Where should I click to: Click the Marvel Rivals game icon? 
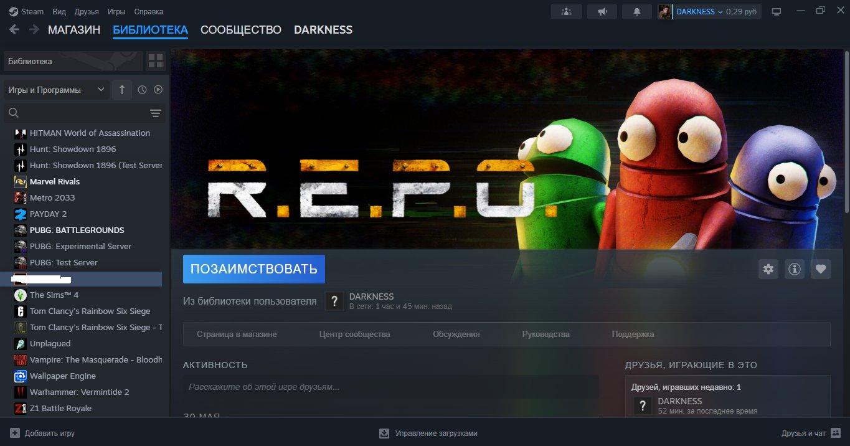[x=20, y=181]
